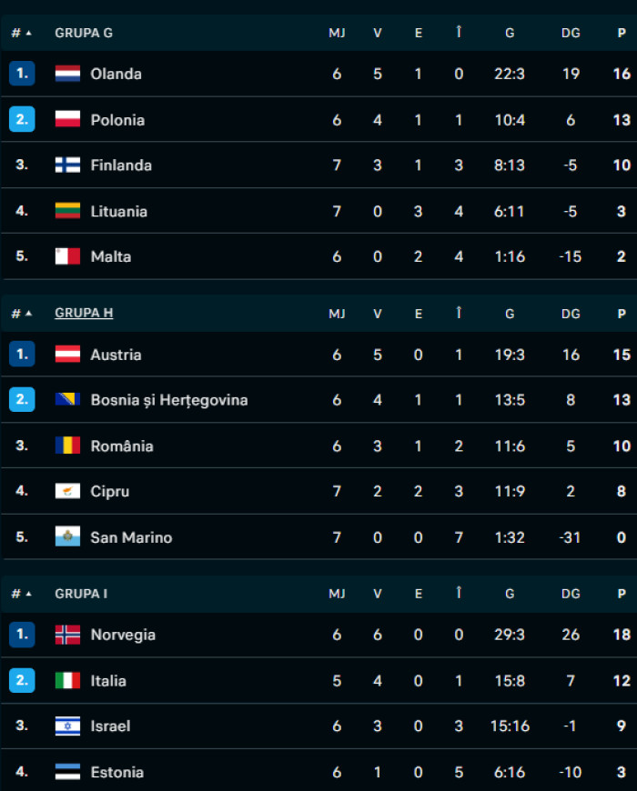Click the Malta flag icon
637x791 pixels.
[x=67, y=256]
